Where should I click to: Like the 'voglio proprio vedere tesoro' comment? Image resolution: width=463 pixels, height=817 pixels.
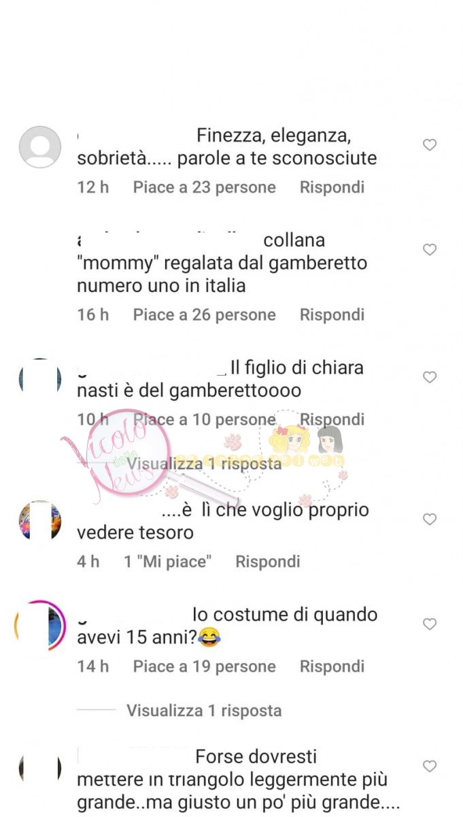coord(430,519)
